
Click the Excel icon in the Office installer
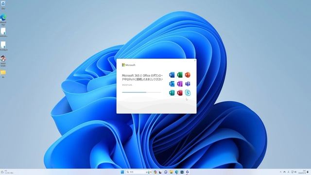pos(180,75)
